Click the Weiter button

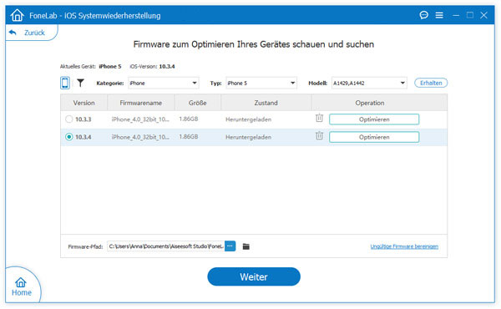click(254, 276)
